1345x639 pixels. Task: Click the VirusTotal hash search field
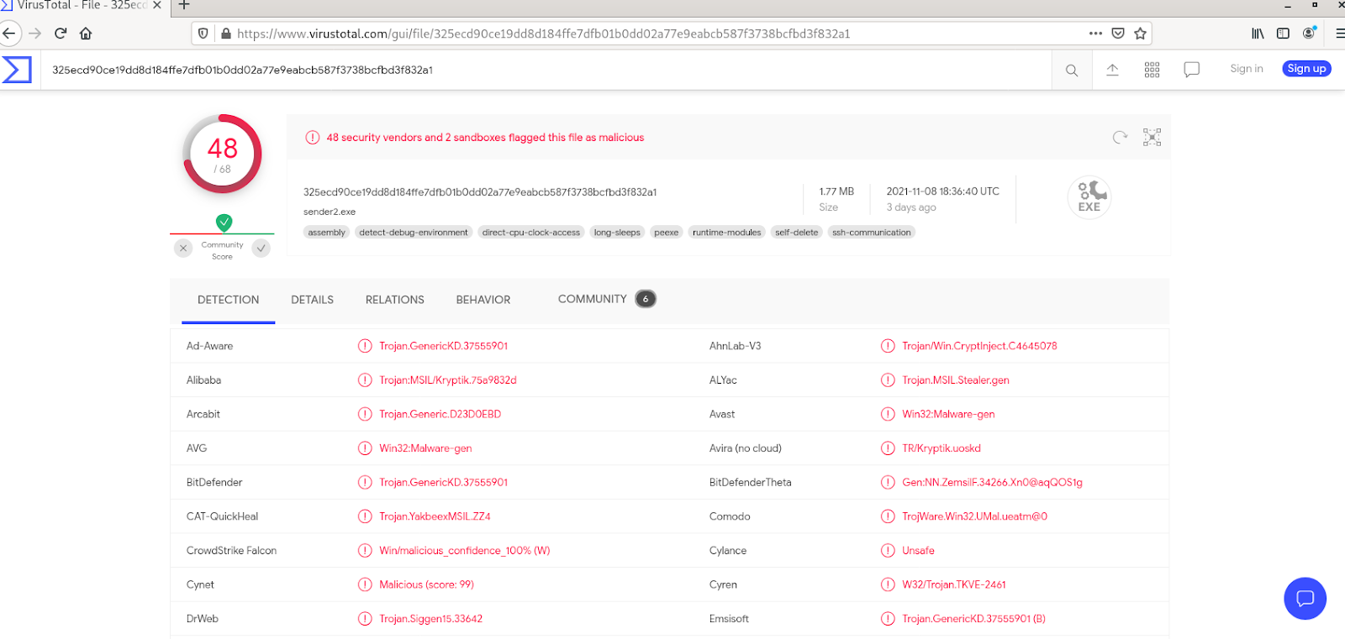coord(546,70)
